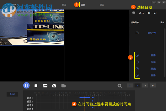Image resolution: width=166 pixels, height=111 pixels.
Task: Pause playback with the blue pause button
Action: coord(26,85)
